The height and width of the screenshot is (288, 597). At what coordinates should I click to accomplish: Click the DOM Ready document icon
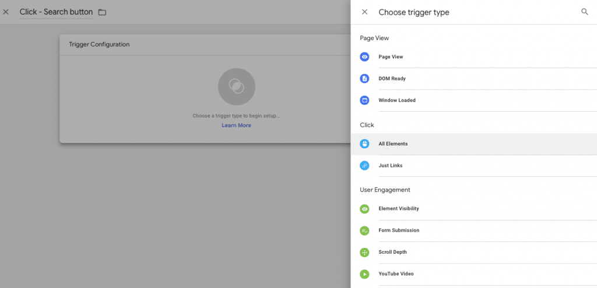[364, 79]
